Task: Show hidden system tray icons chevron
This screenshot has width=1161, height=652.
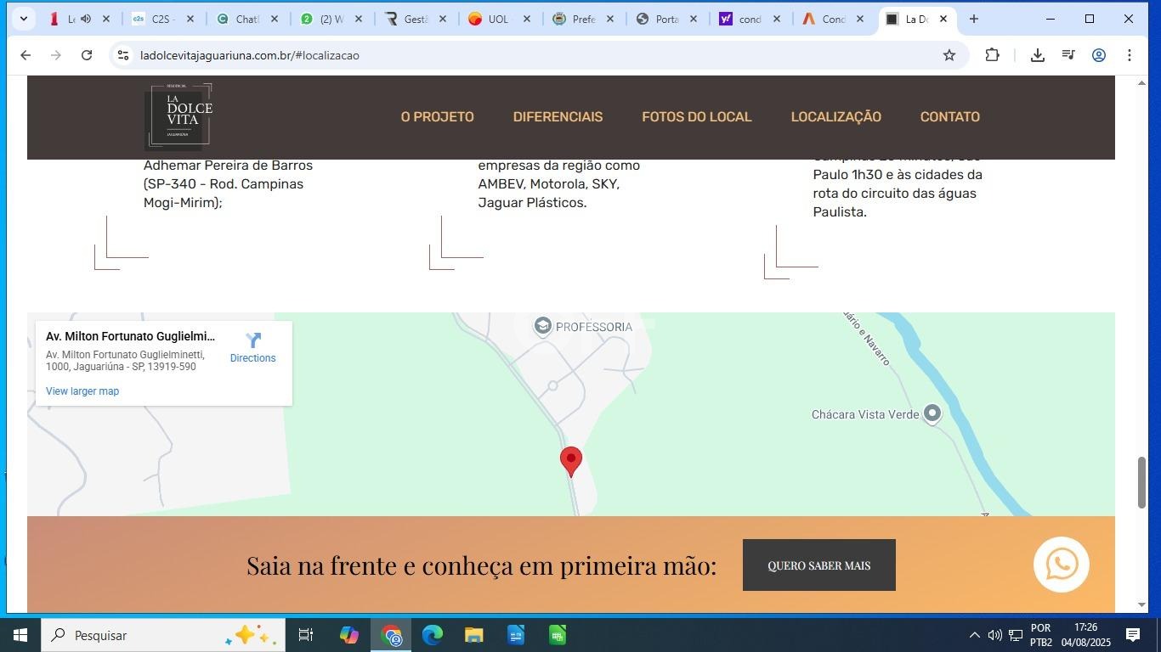Action: pyautogui.click(x=974, y=635)
